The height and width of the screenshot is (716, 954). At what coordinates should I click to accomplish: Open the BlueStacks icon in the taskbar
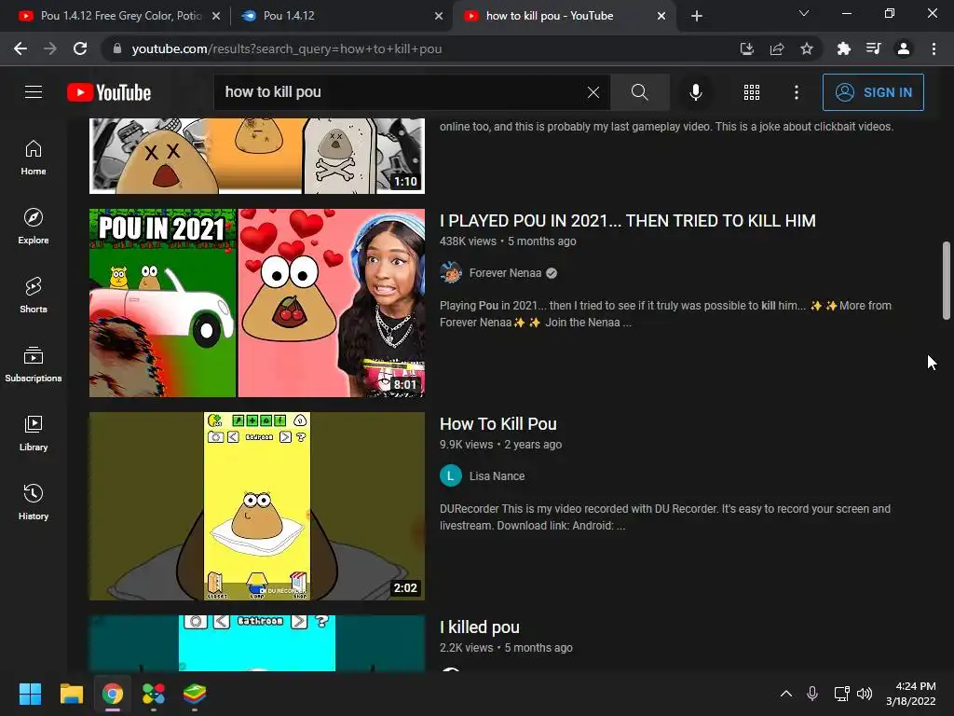point(195,694)
